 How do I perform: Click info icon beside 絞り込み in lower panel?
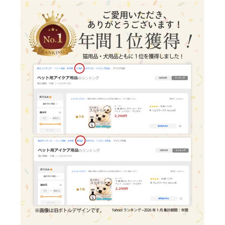tap(51, 169)
